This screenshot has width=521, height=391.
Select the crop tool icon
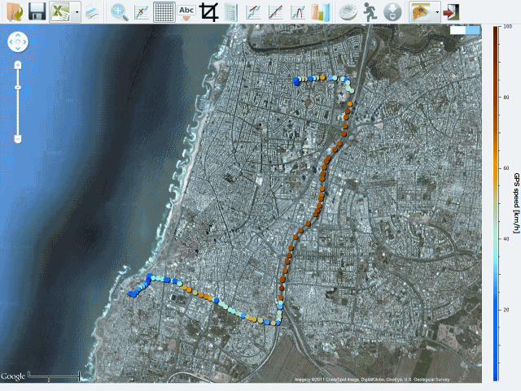tap(209, 12)
